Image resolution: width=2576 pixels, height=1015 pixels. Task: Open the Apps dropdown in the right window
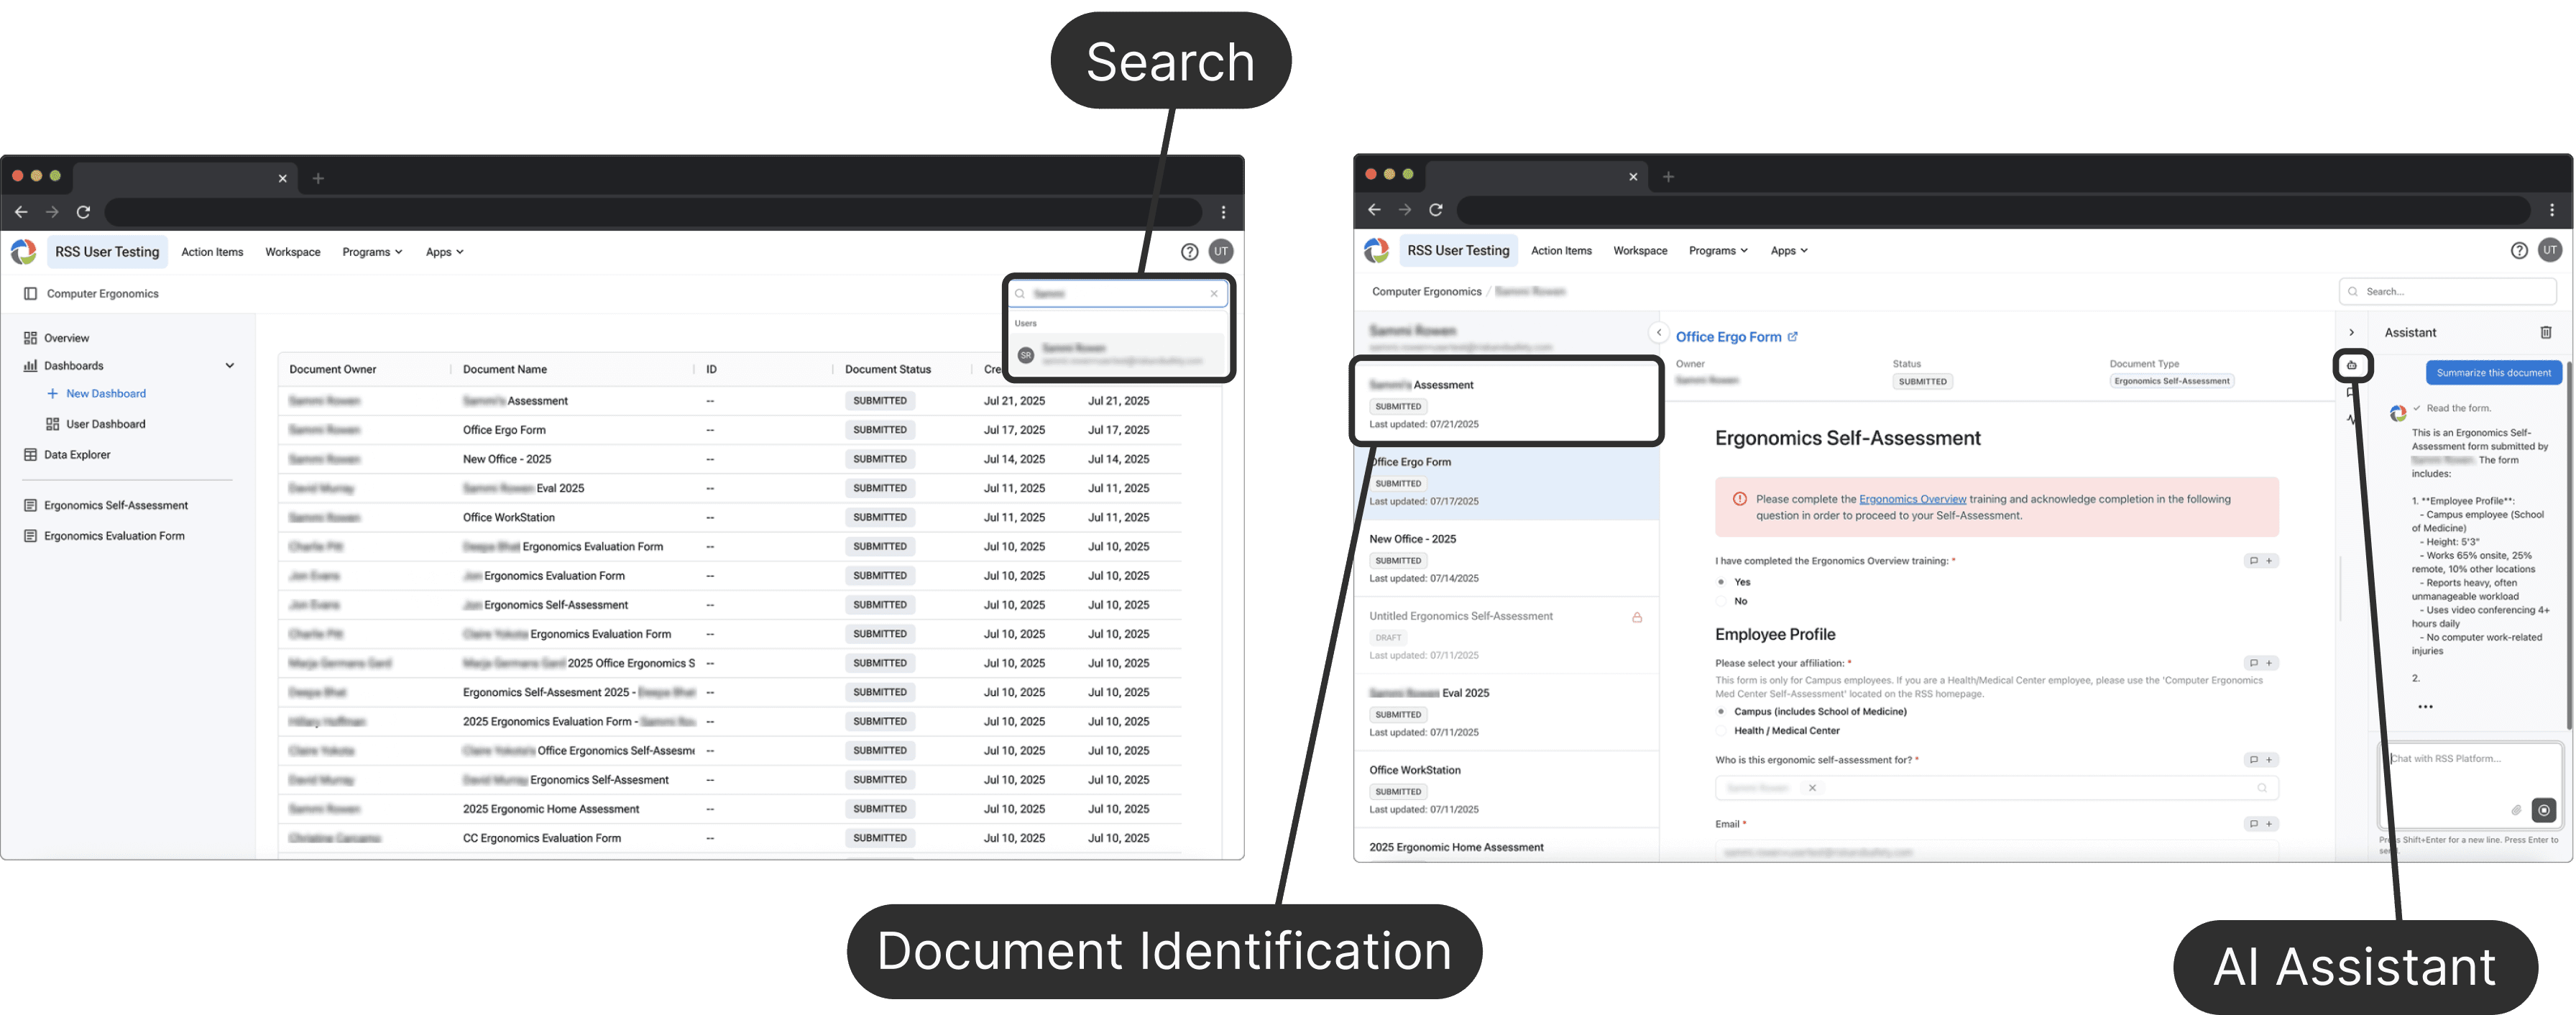(x=1790, y=251)
